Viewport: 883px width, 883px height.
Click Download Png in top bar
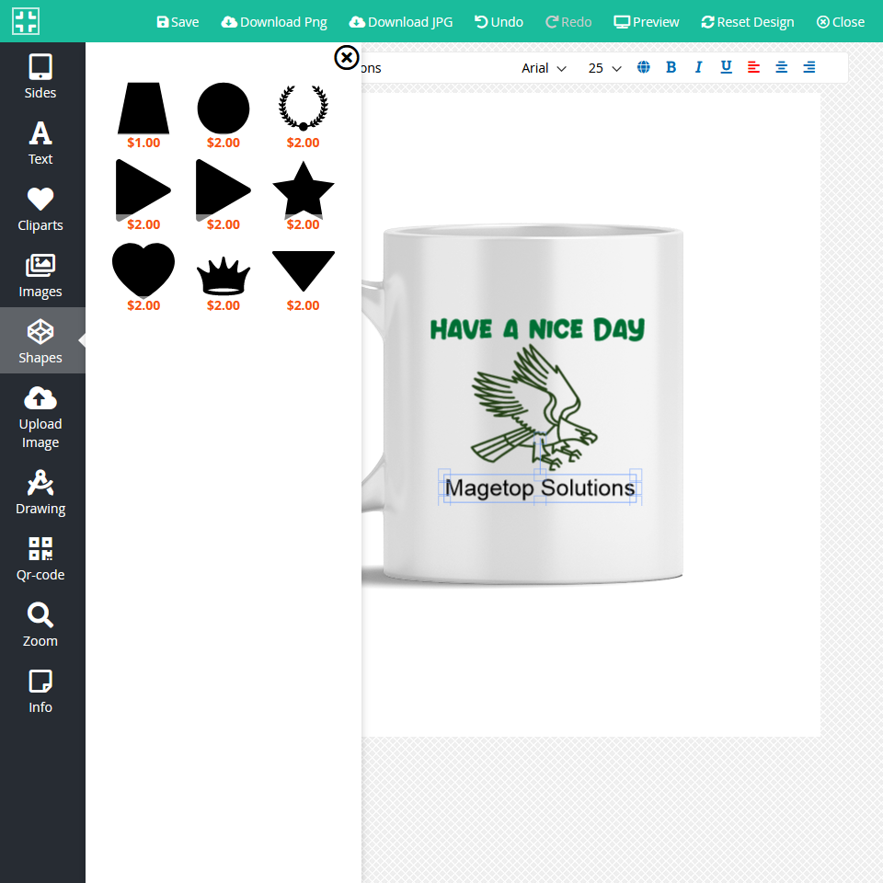coord(274,21)
